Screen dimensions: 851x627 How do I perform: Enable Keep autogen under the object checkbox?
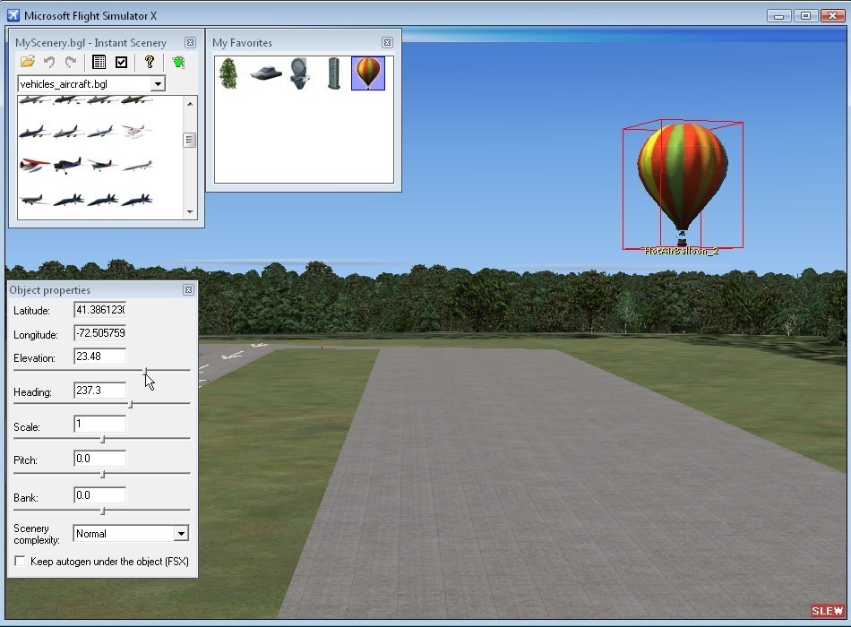point(20,562)
